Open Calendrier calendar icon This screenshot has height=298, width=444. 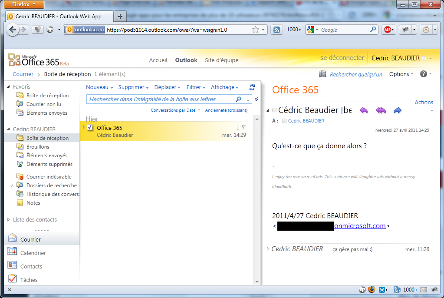(12, 251)
